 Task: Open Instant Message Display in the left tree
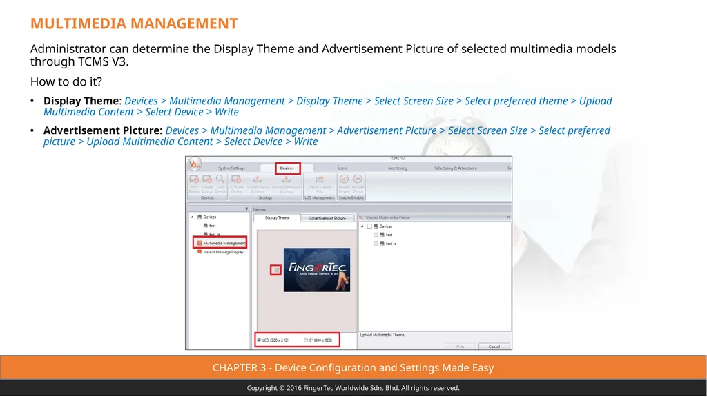[220, 252]
